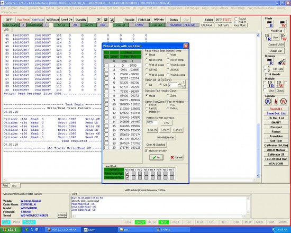The width and height of the screenshot is (291, 233).
Task: Confirm with the green check OK button
Action: click(157, 157)
